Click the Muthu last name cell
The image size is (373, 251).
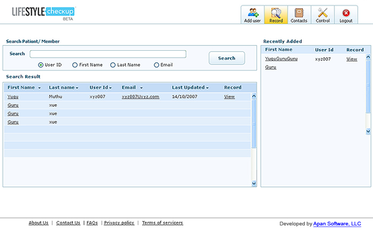click(x=55, y=96)
